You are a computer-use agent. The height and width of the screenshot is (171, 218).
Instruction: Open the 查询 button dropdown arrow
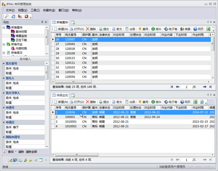click(16, 152)
